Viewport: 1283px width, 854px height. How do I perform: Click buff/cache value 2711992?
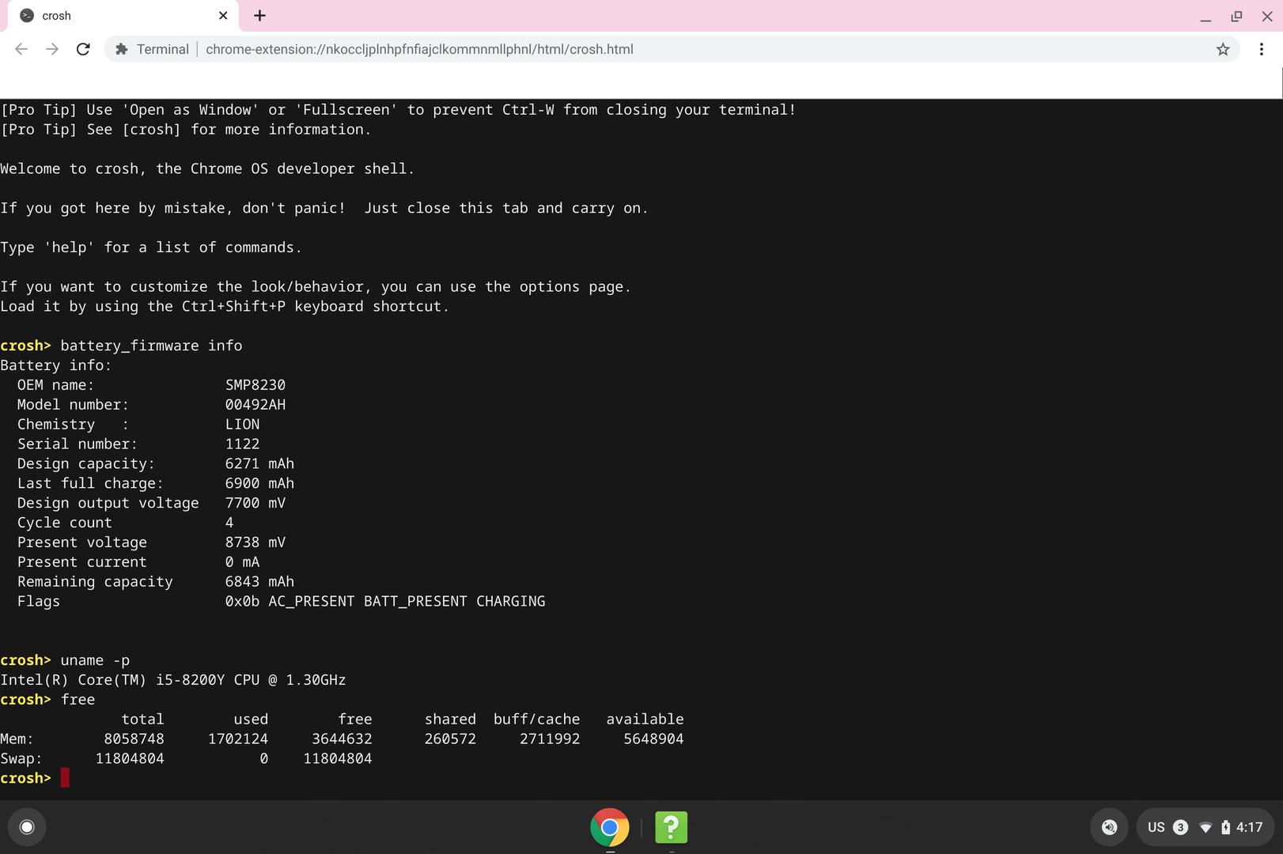point(550,739)
